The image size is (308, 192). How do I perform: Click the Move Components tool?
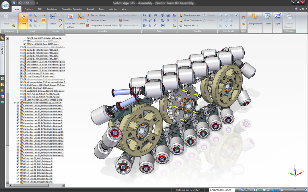(193, 20)
